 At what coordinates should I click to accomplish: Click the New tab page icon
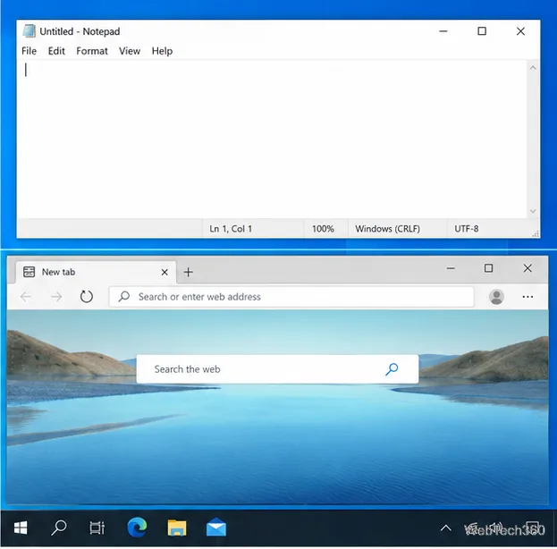29,272
